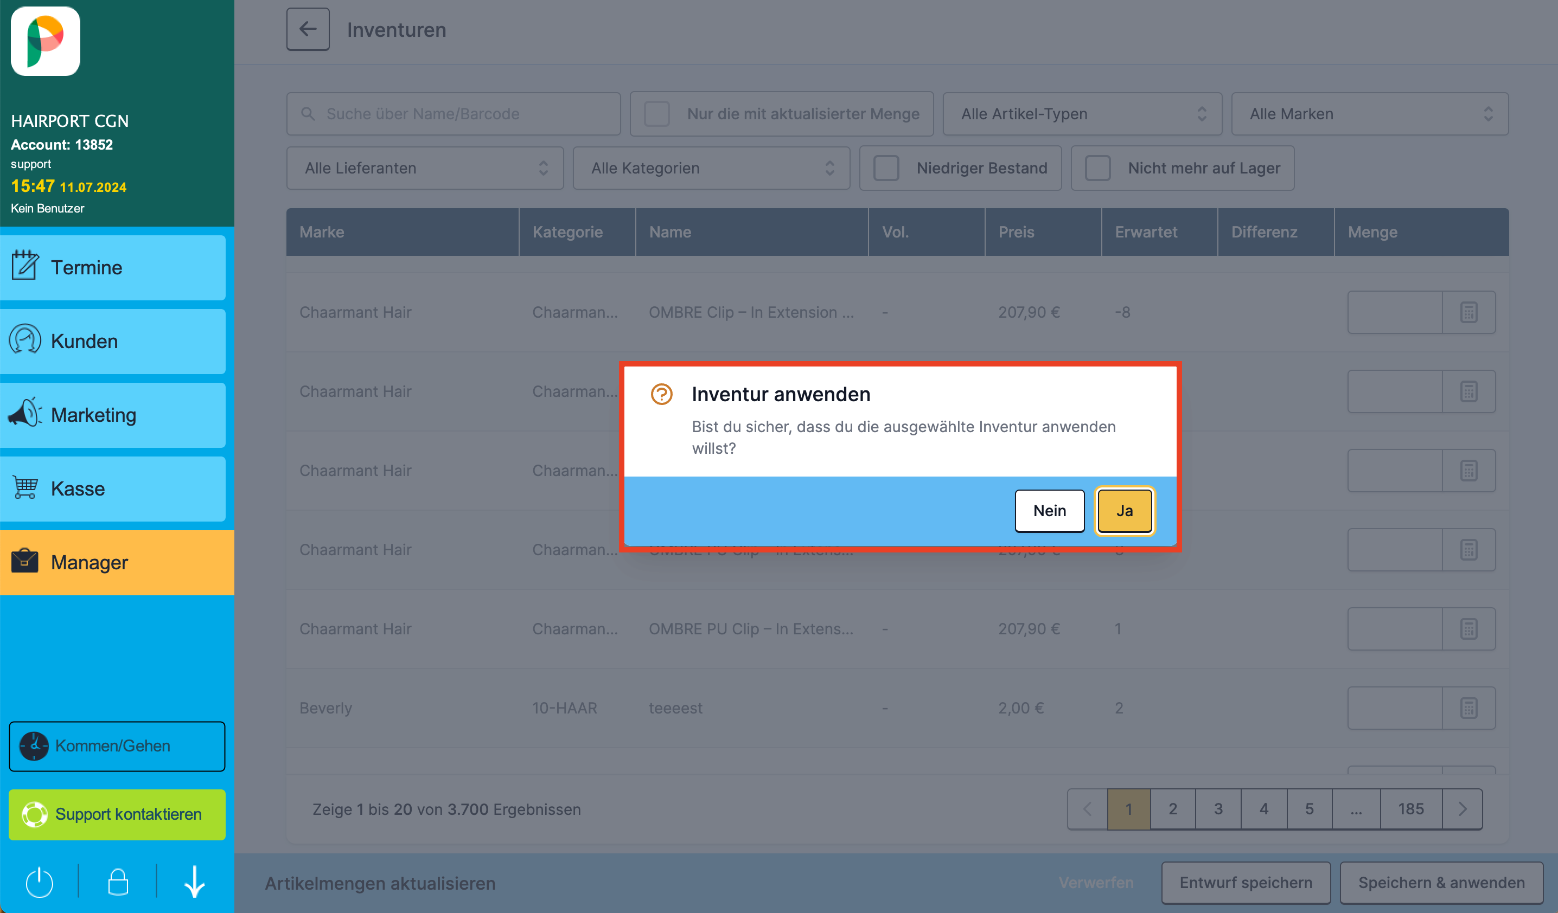Click the Kasse shopping cart icon
The image size is (1558, 913).
click(x=25, y=487)
